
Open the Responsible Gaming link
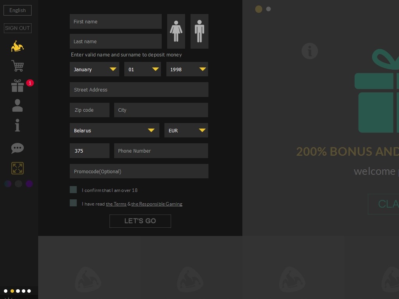click(x=157, y=204)
